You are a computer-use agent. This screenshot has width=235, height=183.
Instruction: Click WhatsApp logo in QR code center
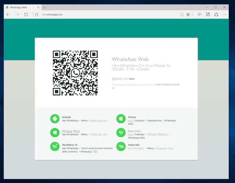75,73
